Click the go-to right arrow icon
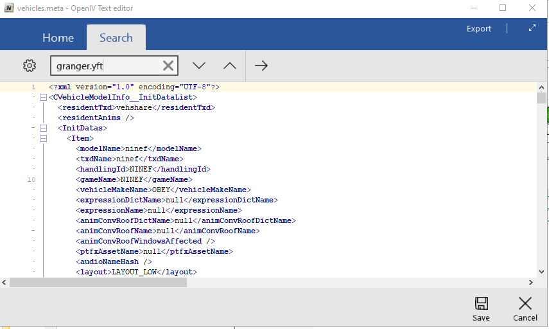The image size is (549, 329). (261, 66)
